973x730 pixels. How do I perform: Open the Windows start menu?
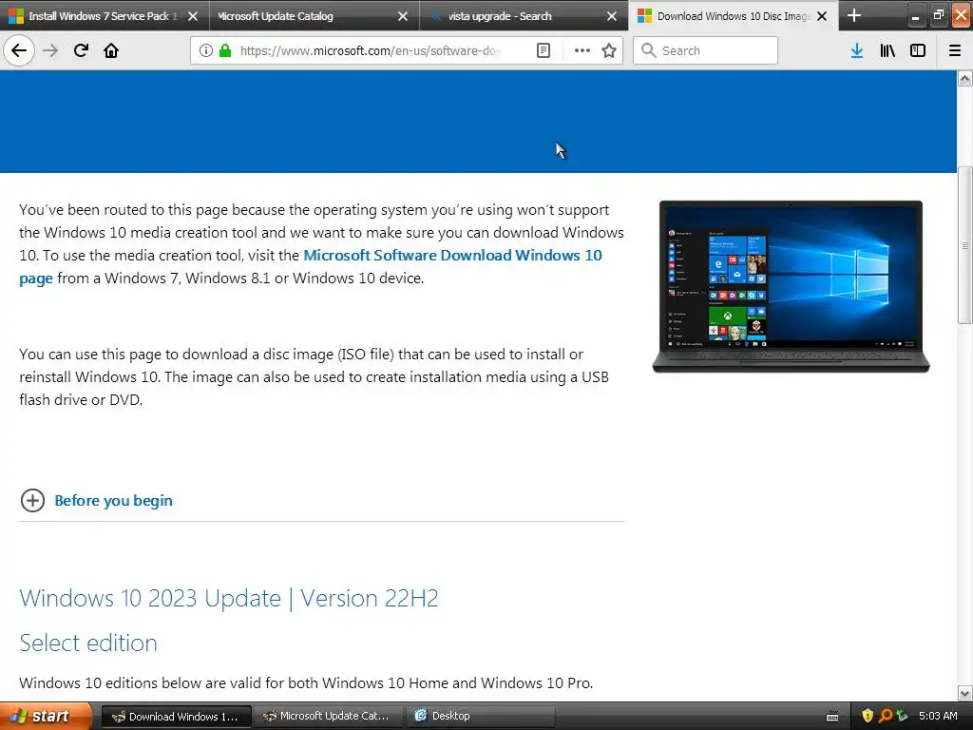coord(46,716)
